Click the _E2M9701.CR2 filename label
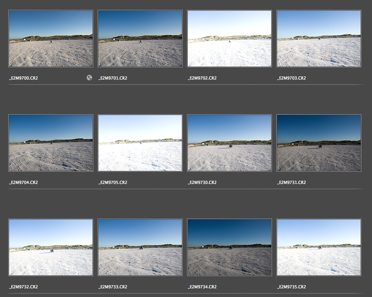 (113, 78)
